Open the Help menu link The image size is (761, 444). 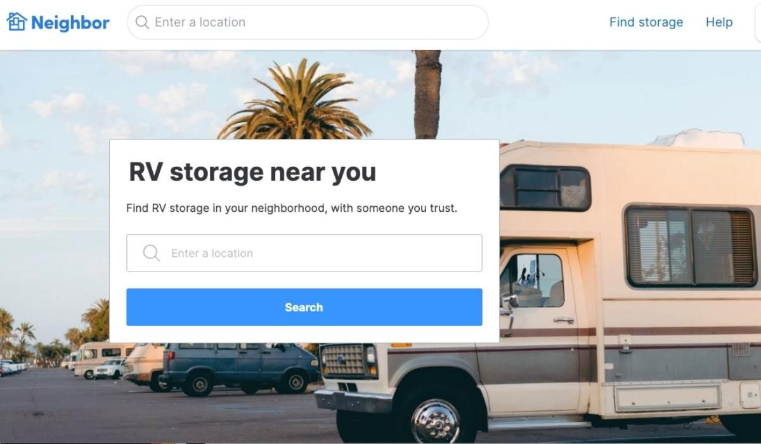point(719,22)
